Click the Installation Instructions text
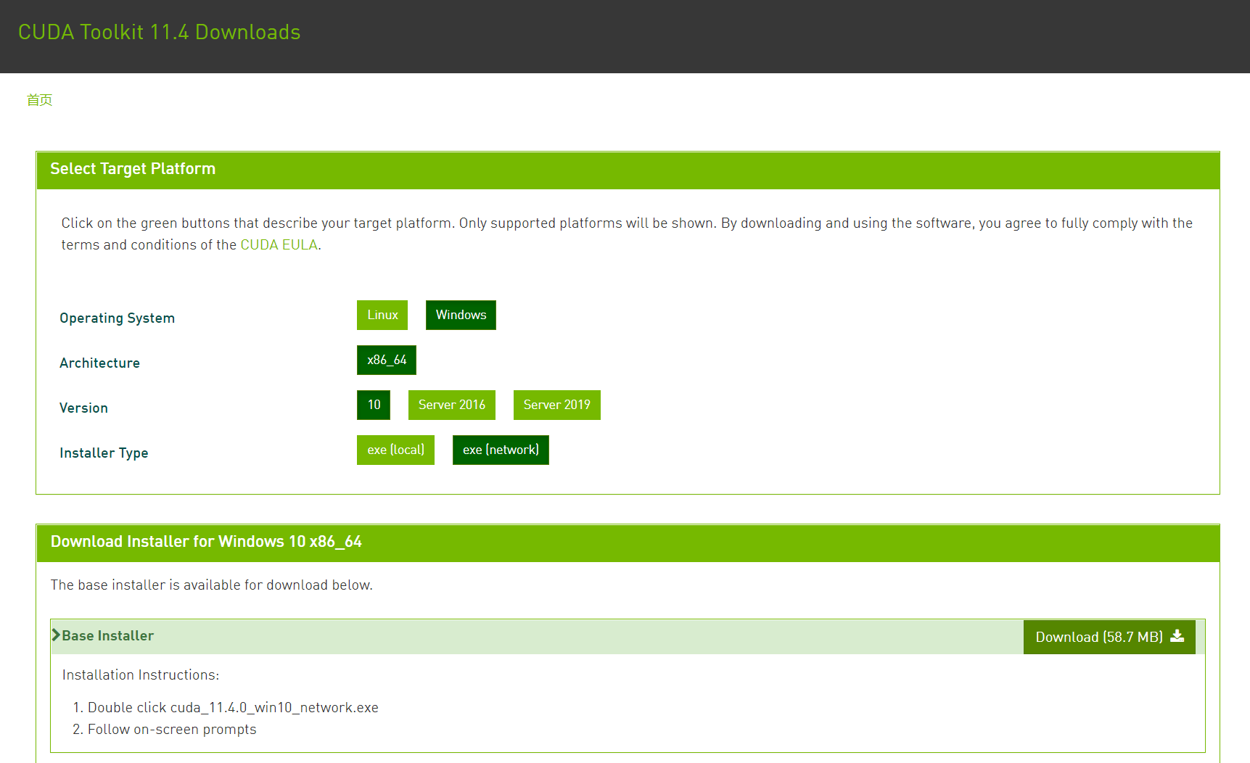Image resolution: width=1250 pixels, height=763 pixels. [141, 675]
